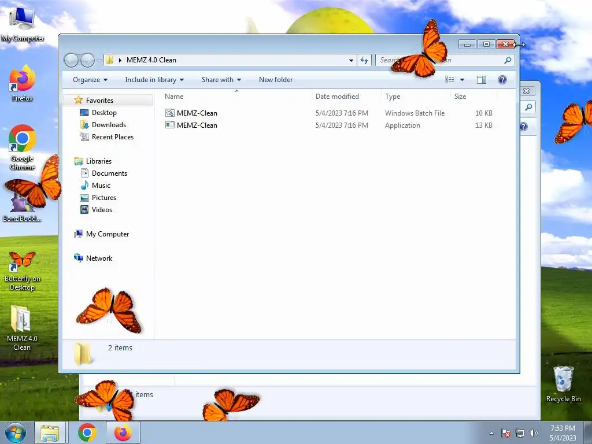Click volume speaker tray icon
592x444 pixels.
[x=533, y=433]
